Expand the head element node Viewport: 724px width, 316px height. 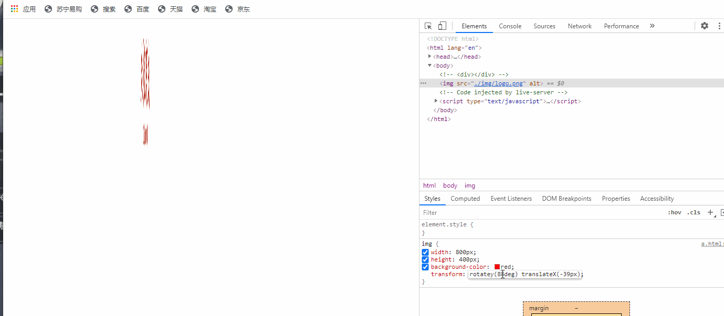(x=430, y=56)
